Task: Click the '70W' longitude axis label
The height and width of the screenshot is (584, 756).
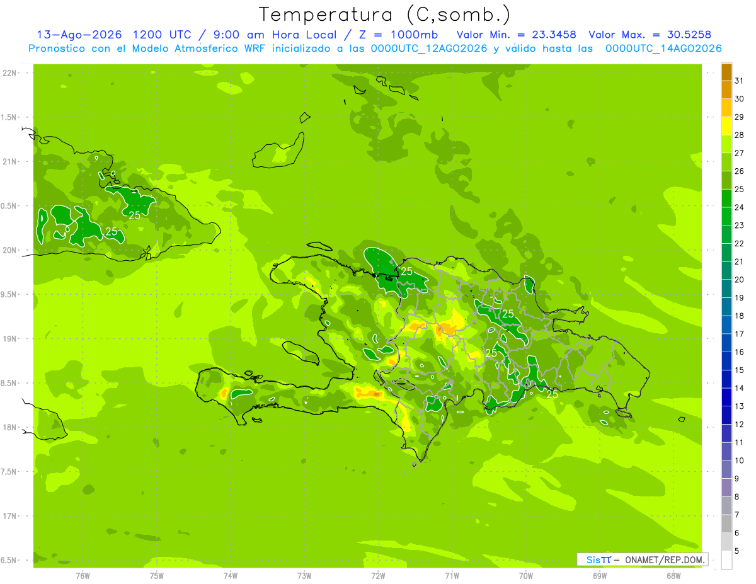Action: (526, 576)
